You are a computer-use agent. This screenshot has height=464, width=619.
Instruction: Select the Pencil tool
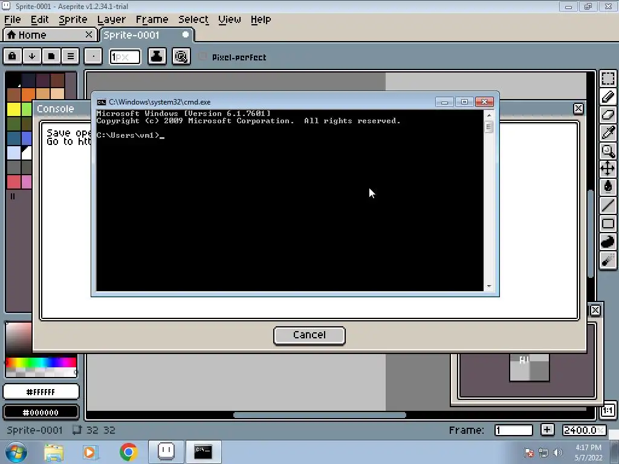pyautogui.click(x=608, y=97)
